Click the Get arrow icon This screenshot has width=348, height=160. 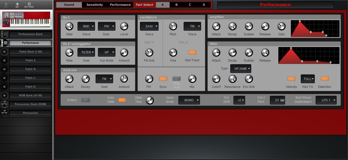point(17,4)
